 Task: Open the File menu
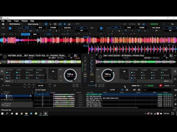coord(3,21)
